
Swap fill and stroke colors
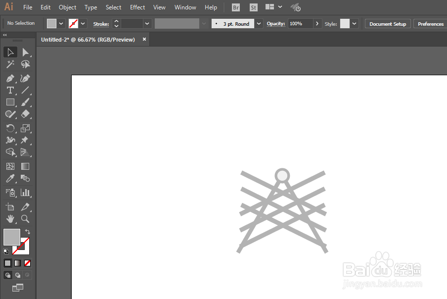point(27,231)
